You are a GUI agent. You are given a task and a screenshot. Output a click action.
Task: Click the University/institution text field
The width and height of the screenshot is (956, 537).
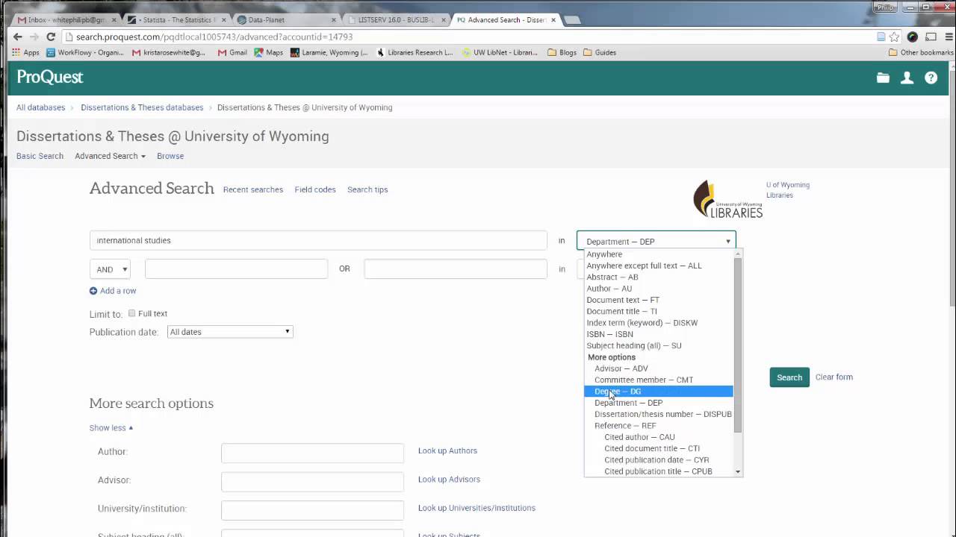312,509
